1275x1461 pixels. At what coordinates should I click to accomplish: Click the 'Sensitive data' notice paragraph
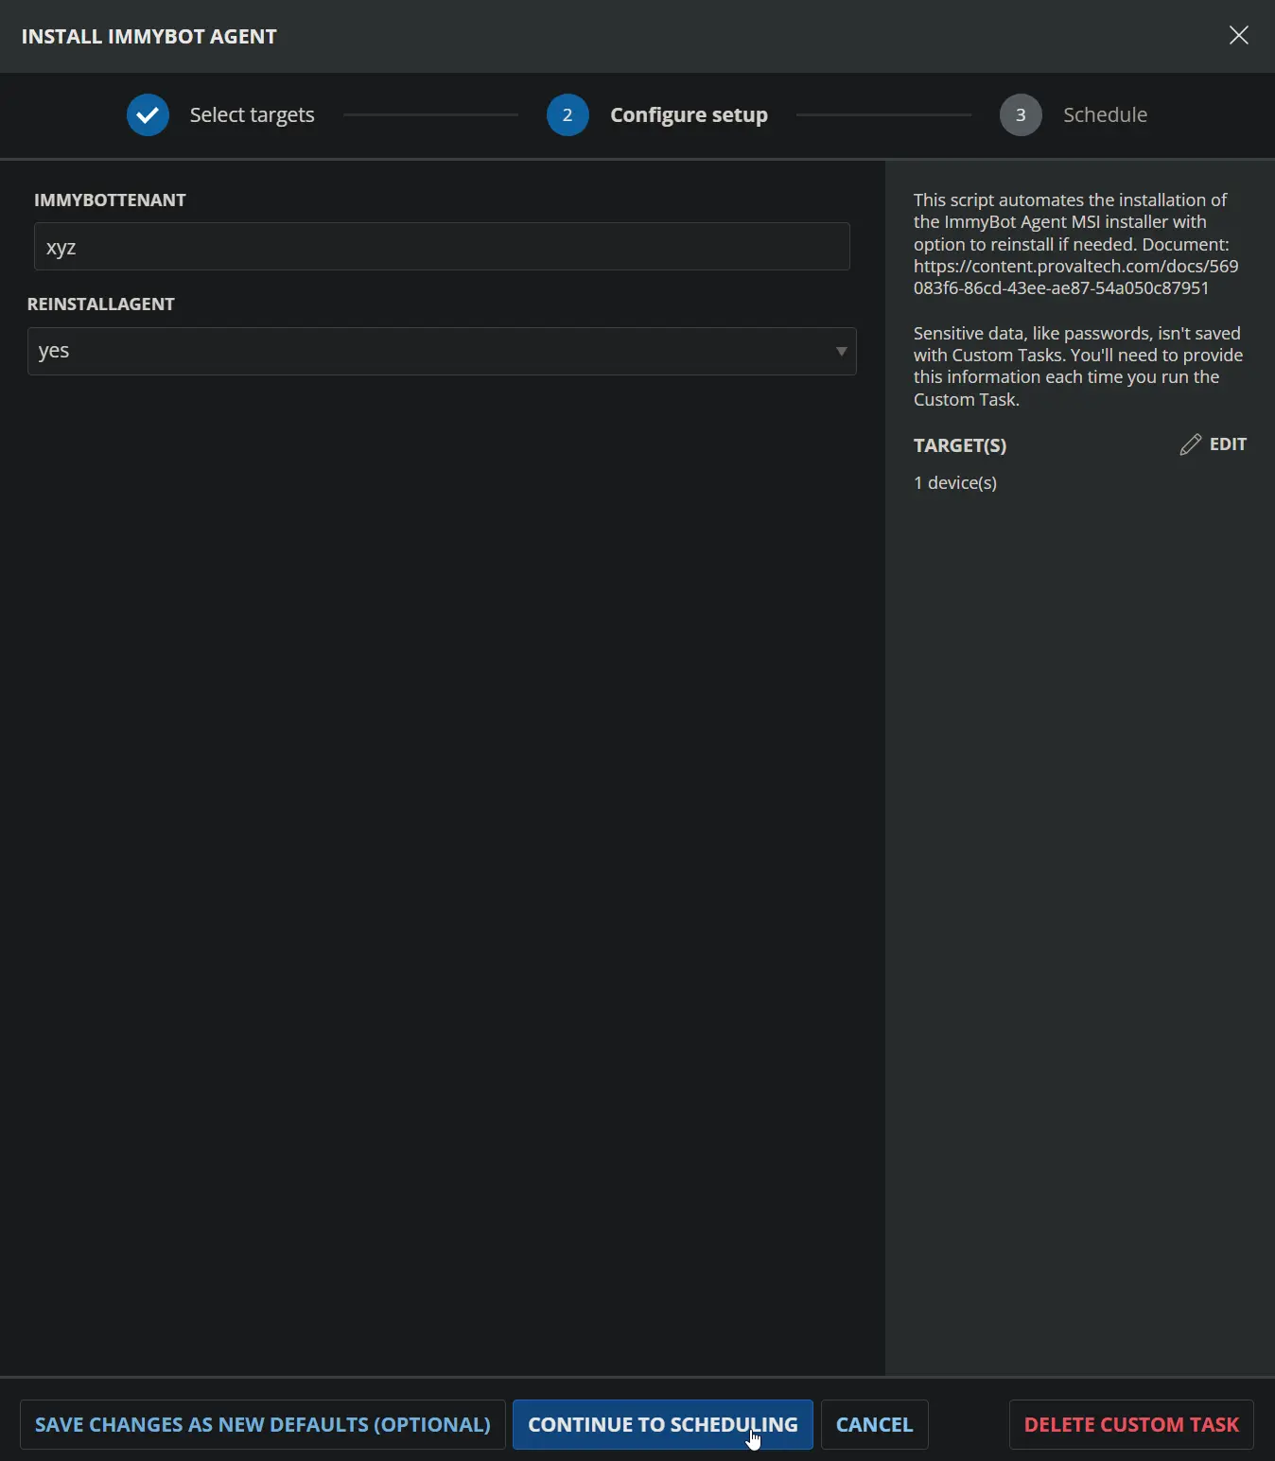[1078, 366]
